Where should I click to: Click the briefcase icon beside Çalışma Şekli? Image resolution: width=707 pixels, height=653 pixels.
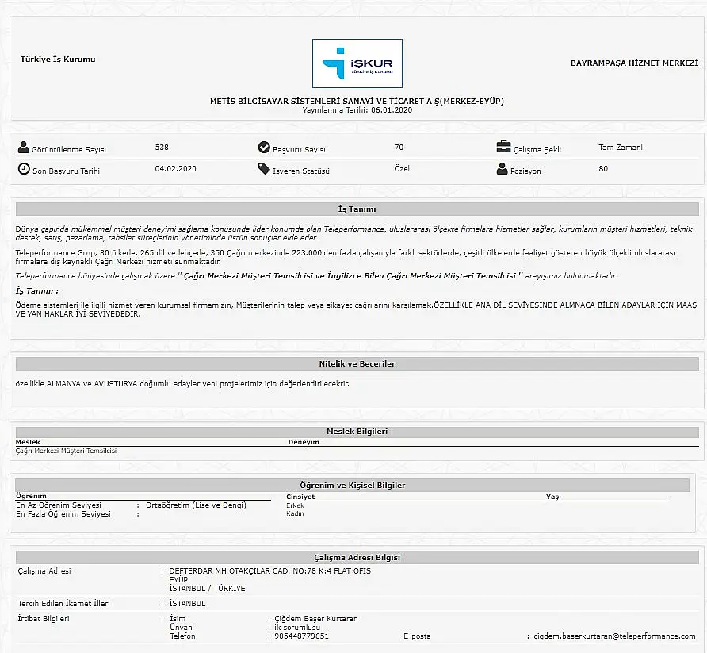click(x=503, y=147)
